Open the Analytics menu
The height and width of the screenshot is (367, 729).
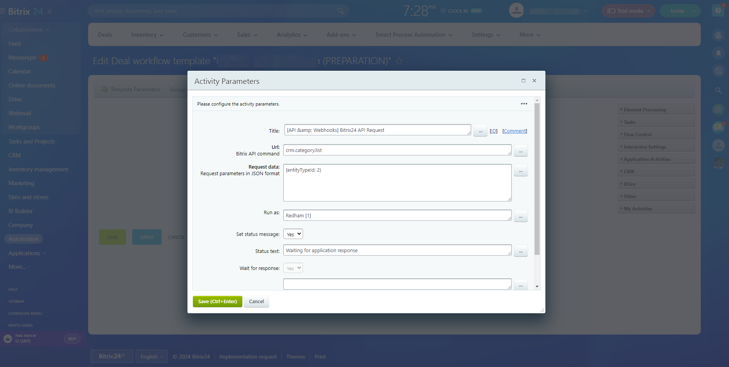[292, 35]
